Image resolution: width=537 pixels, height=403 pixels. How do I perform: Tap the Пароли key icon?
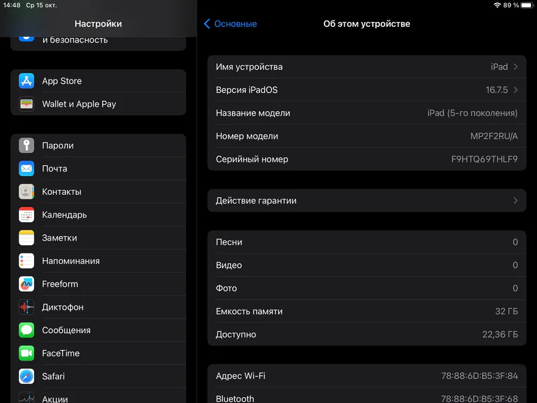coord(26,145)
